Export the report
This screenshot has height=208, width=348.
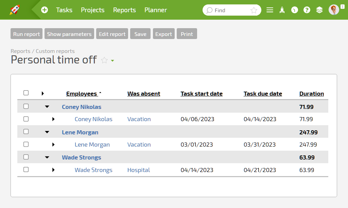163,34
